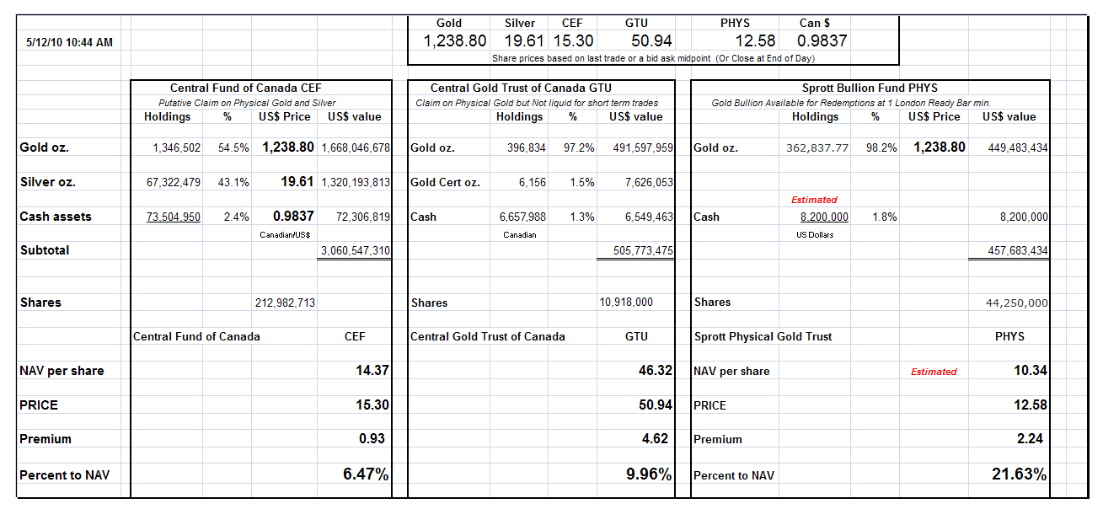
Task: Select GTU NAV per share 46.32
Action: pyautogui.click(x=655, y=370)
